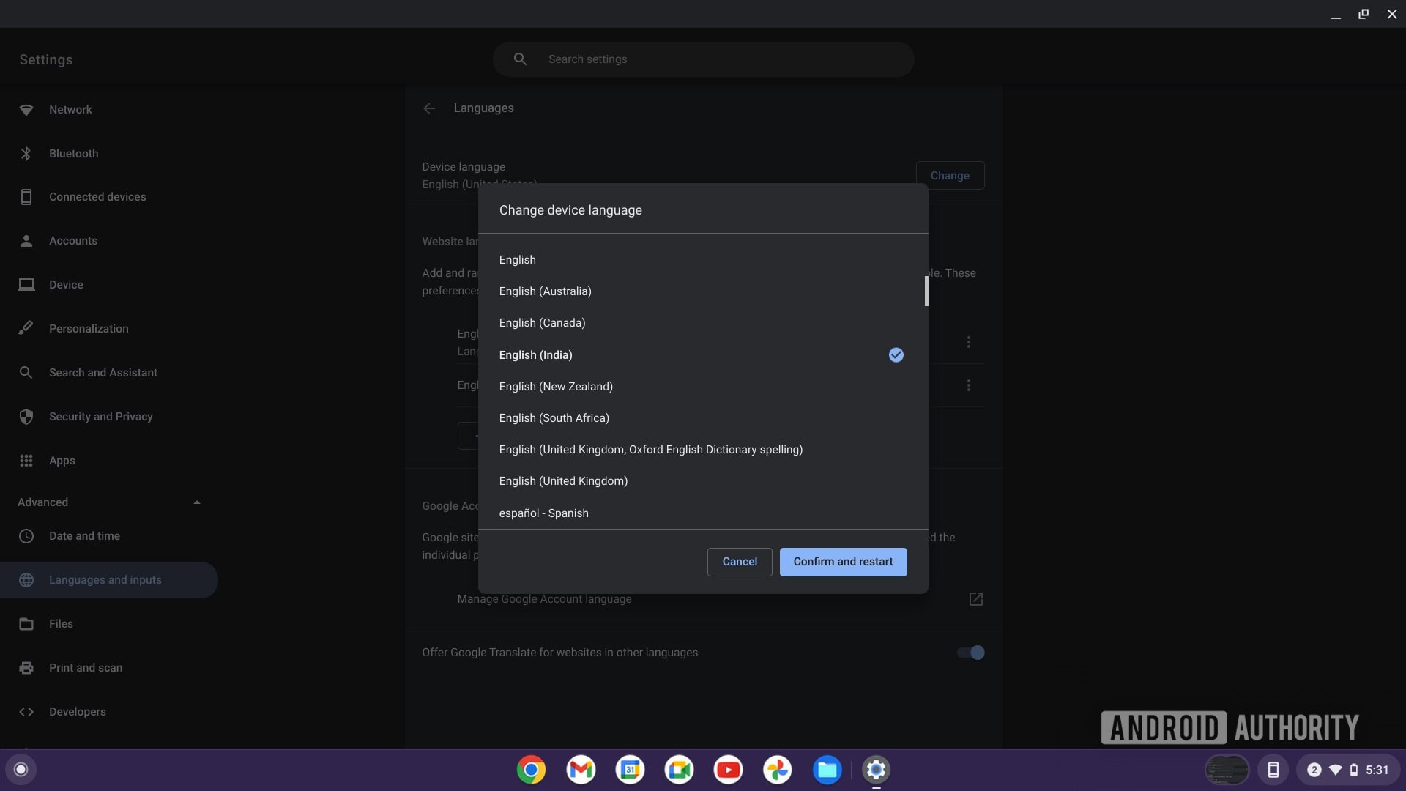The width and height of the screenshot is (1406, 791).
Task: Open Gmail app from taskbar
Action: coord(581,769)
